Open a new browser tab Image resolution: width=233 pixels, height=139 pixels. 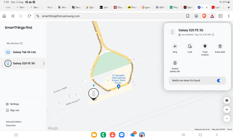(x=229, y=8)
